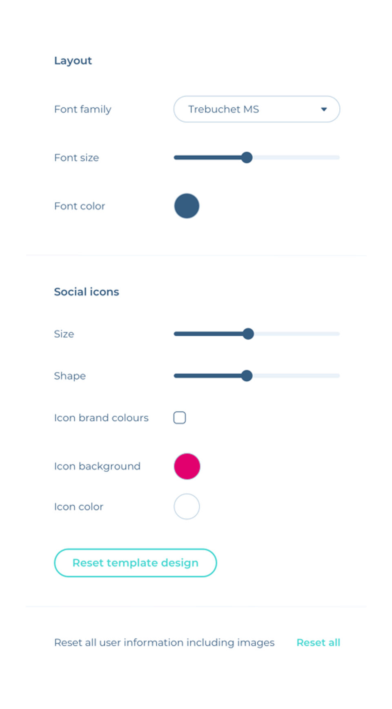Open the Font family dropdown
The image size is (392, 709).
256,109
